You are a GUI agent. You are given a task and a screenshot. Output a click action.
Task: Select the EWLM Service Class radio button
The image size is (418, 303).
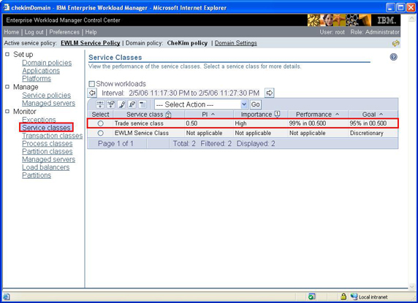click(101, 133)
